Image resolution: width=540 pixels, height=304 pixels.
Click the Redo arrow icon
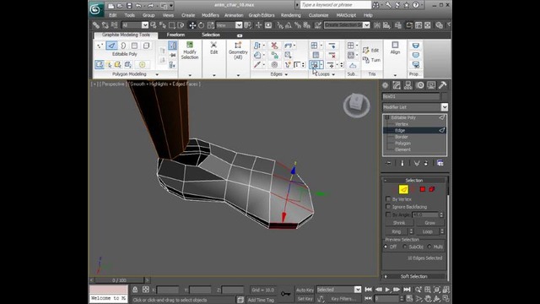150,6
